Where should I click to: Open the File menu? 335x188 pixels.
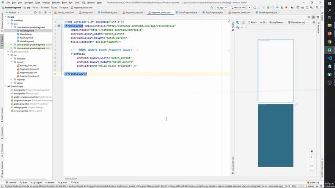pyautogui.click(x=8, y=3)
